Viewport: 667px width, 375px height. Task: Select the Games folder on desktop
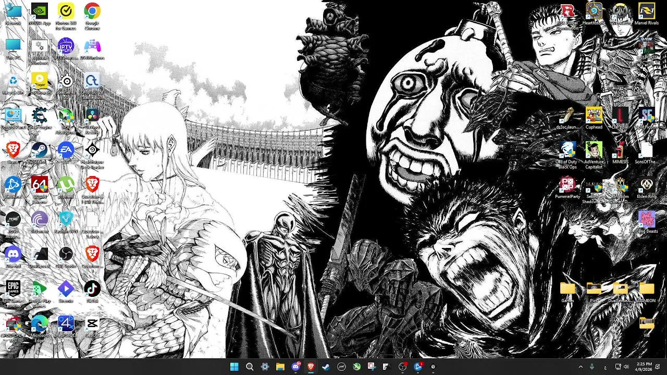[567, 292]
